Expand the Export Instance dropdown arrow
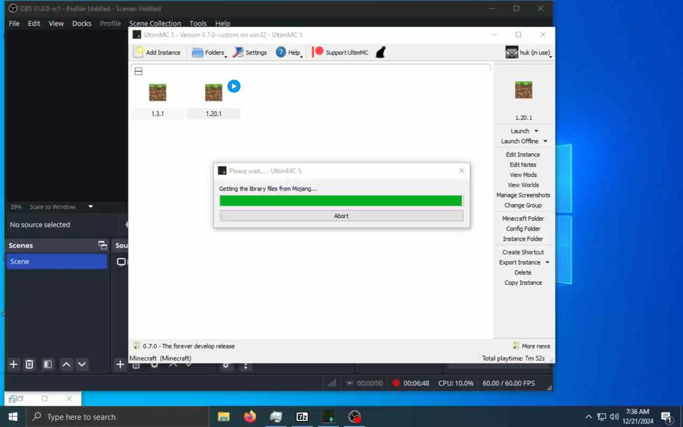This screenshot has width=683, height=427. click(x=547, y=262)
